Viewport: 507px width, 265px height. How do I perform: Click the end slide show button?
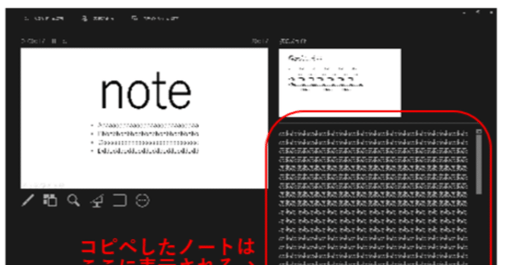tap(155, 18)
